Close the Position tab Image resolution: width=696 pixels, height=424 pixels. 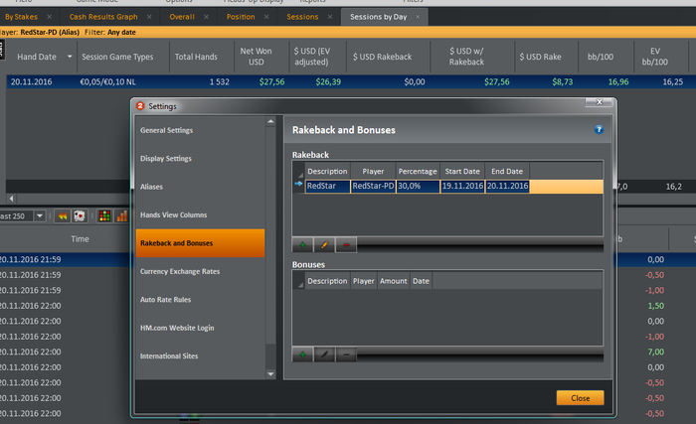point(266,17)
